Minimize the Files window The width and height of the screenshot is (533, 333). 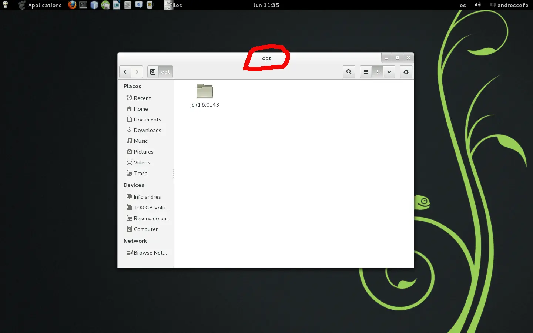click(386, 58)
